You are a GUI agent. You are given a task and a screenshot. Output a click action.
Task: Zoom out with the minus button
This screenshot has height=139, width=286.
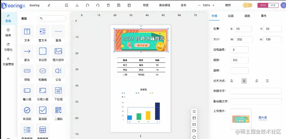[199, 5]
